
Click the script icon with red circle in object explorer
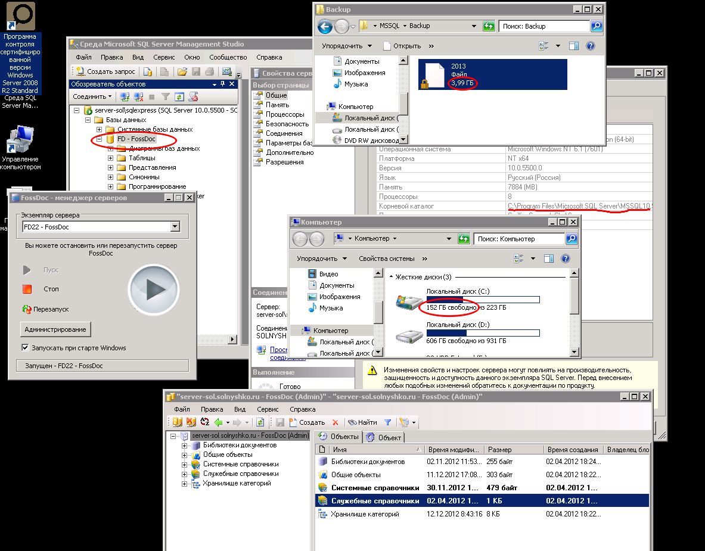193,96
